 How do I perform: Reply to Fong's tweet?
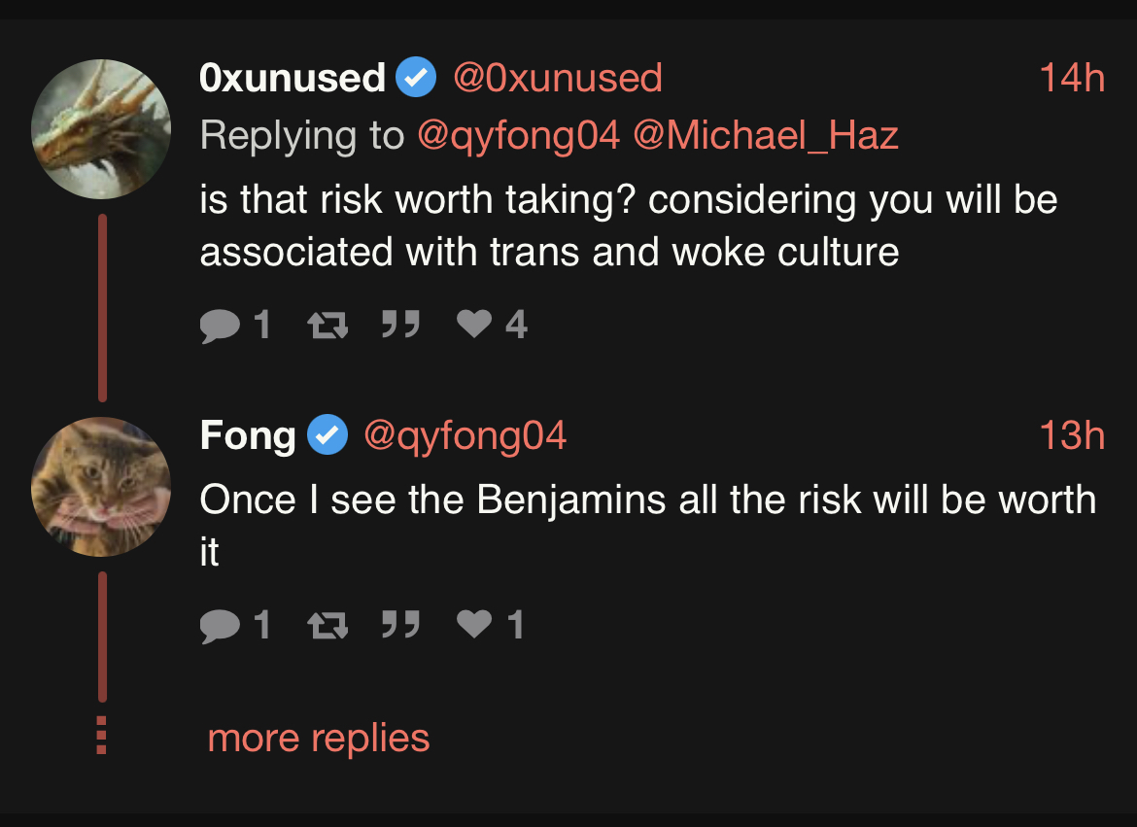tap(219, 625)
